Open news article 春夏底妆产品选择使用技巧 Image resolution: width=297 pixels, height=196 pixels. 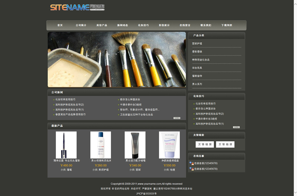point(70,115)
